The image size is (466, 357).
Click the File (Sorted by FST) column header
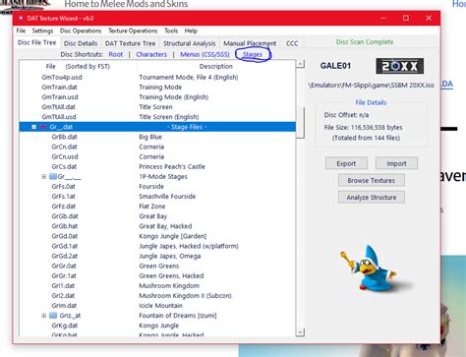tap(78, 66)
